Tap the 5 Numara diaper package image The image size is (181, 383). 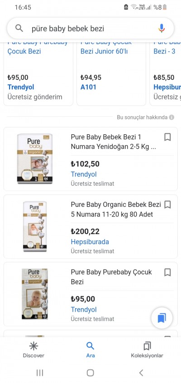35,226
